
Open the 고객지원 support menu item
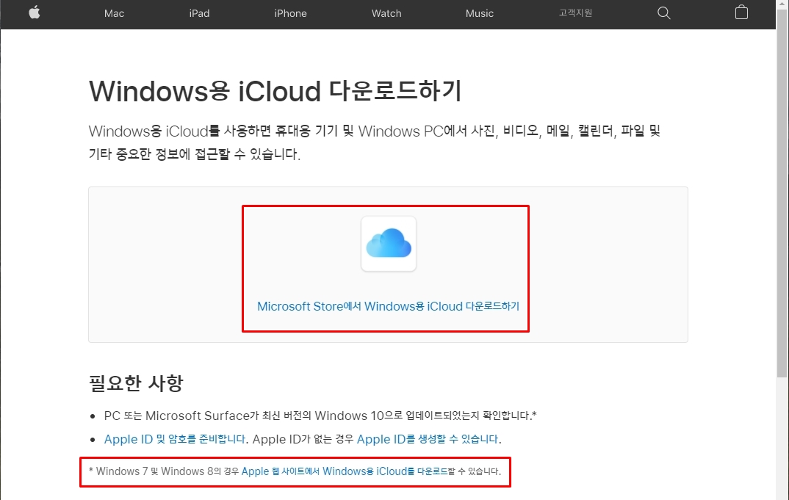(x=575, y=13)
